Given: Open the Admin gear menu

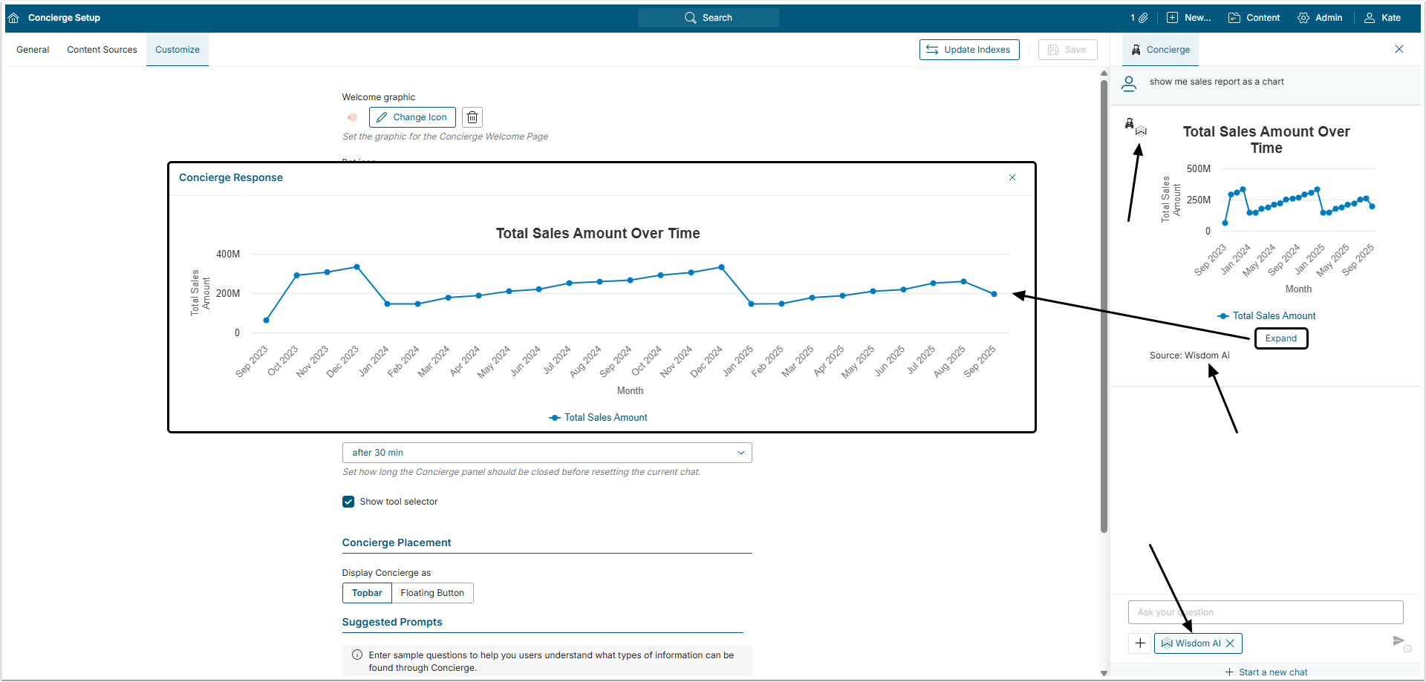Looking at the screenshot, I should 1320,18.
